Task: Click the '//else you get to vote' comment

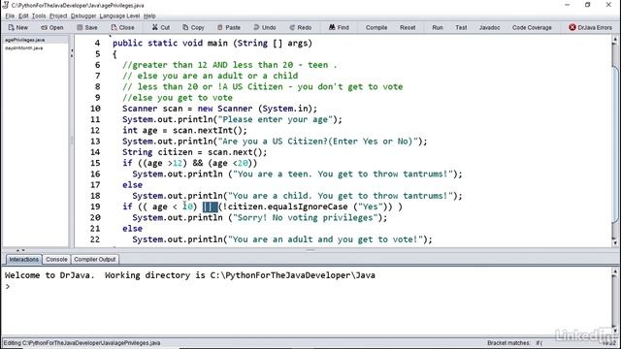Action: coord(178,98)
